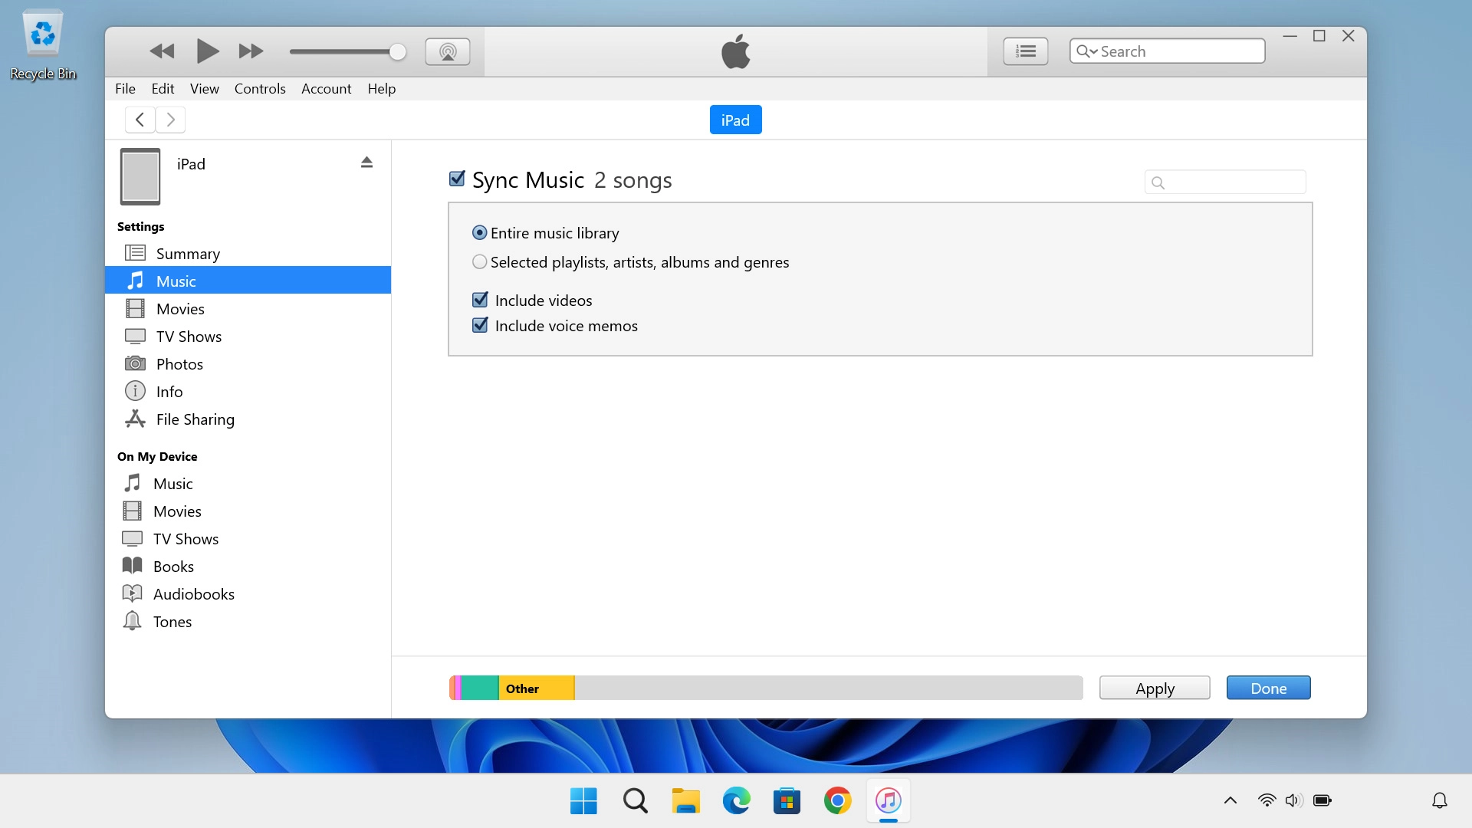Open Audiobooks under On My Device

193,594
